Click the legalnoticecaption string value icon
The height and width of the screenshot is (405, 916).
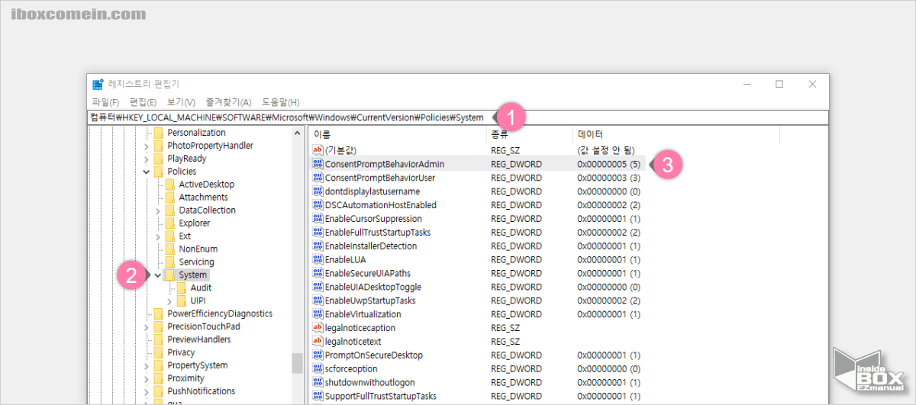tap(318, 328)
